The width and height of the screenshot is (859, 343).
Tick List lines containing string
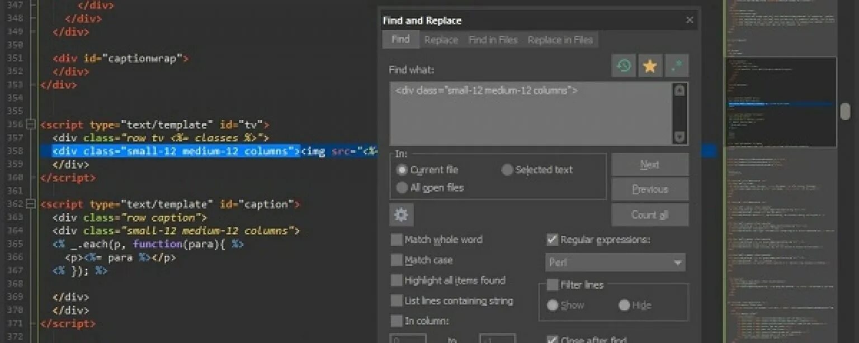tap(397, 301)
